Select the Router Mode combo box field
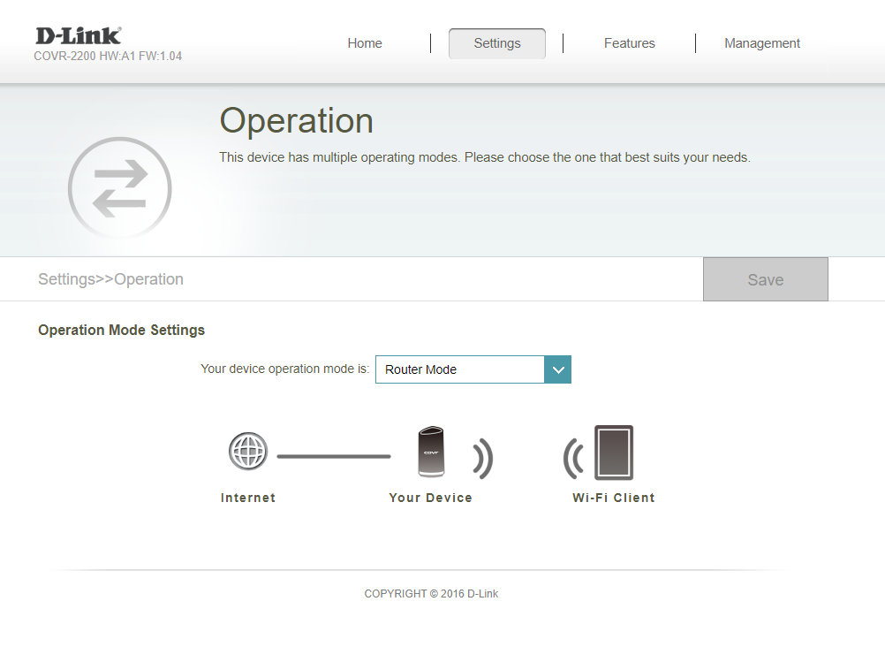Screen dimensions: 885x662 [459, 369]
